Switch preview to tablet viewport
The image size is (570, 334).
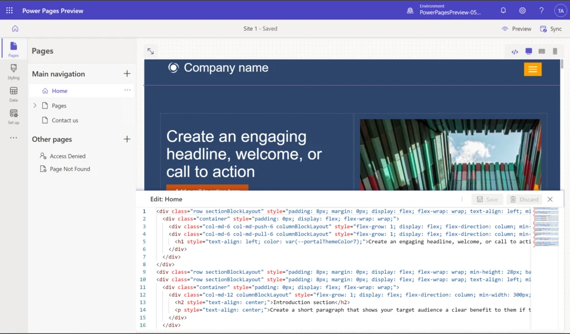(541, 51)
